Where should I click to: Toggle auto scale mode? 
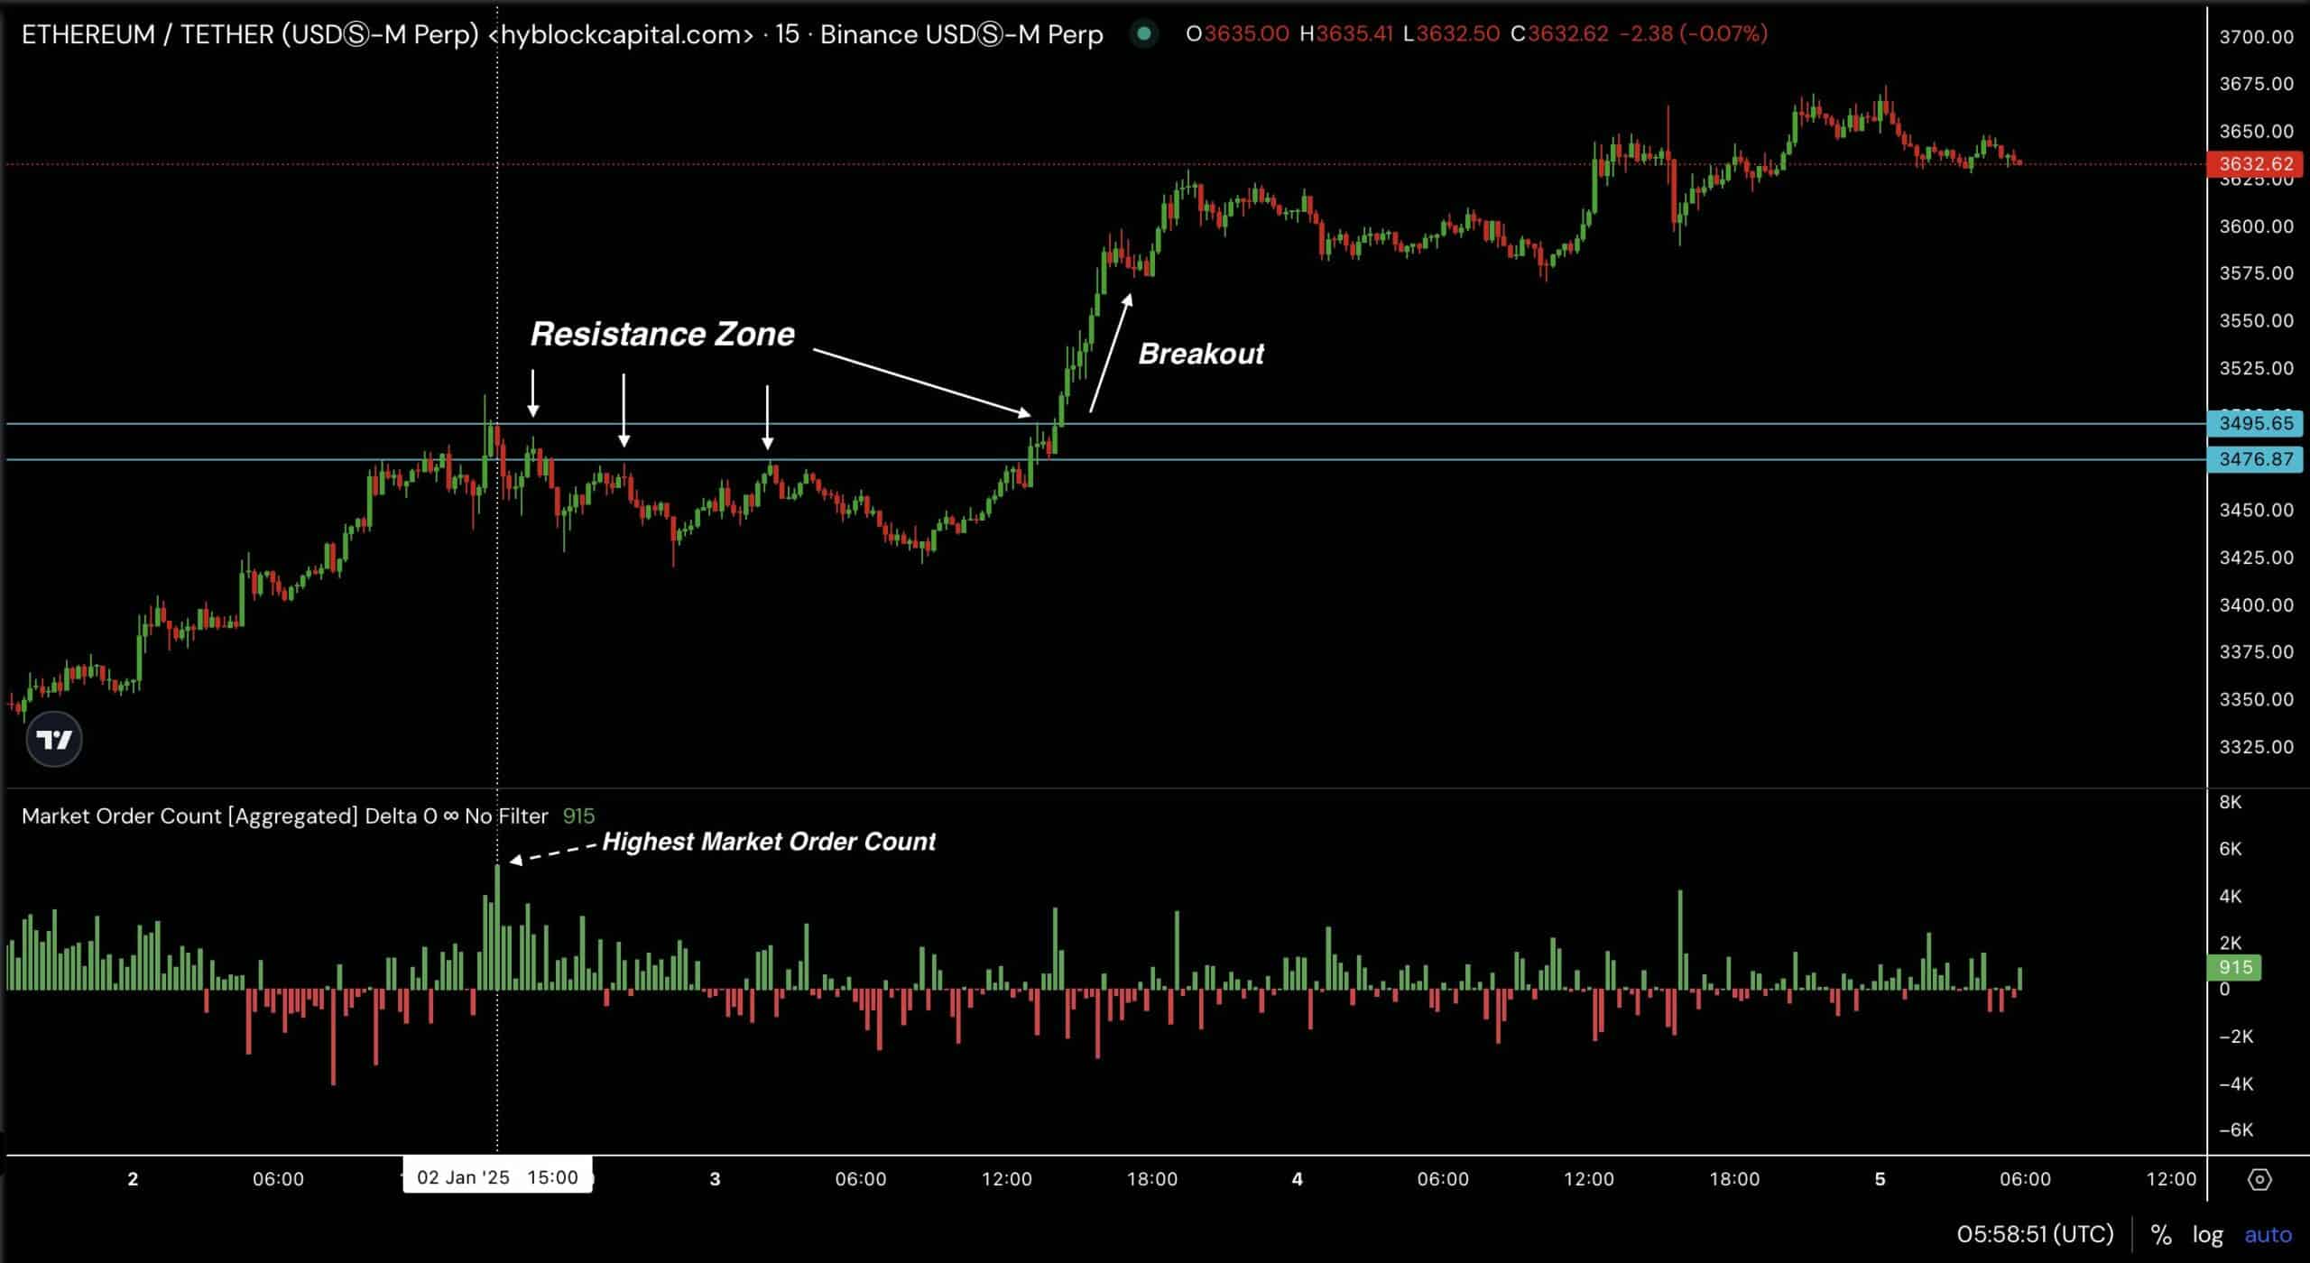[x=2267, y=1234]
